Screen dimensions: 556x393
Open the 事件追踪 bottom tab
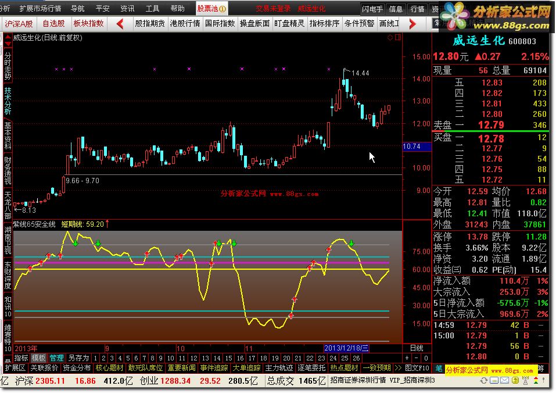point(214,368)
